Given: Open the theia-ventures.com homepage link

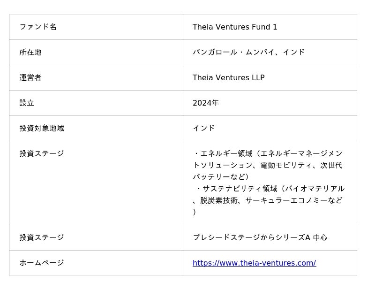Looking at the screenshot, I should coord(254,263).
